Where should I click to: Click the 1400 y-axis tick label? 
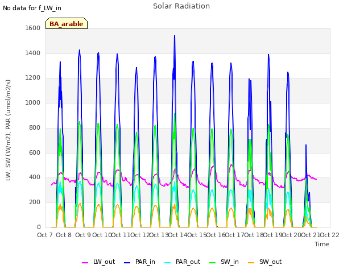(x=33, y=53)
